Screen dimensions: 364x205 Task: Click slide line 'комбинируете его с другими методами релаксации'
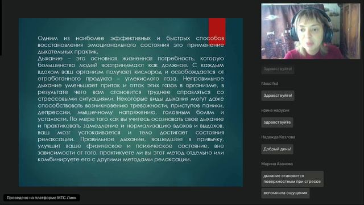pyautogui.click(x=114, y=159)
